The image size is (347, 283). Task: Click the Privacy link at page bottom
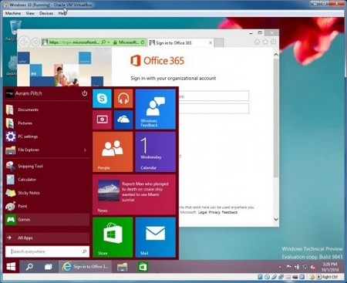(x=214, y=212)
